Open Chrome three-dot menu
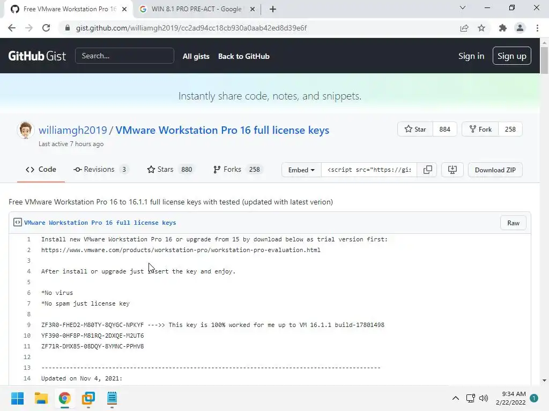Image resolution: width=549 pixels, height=411 pixels. [x=537, y=28]
